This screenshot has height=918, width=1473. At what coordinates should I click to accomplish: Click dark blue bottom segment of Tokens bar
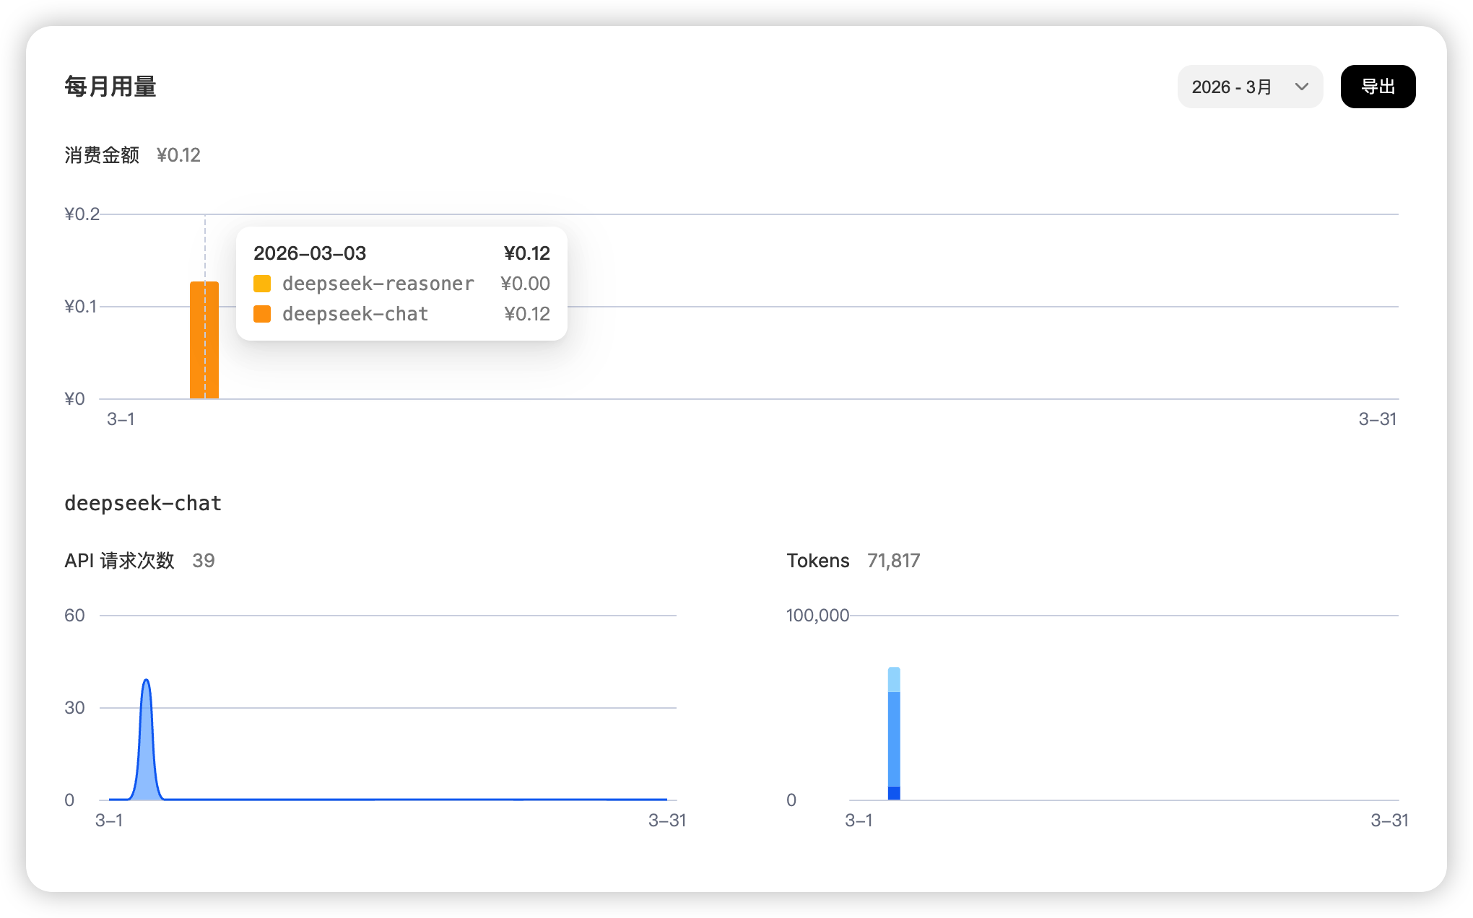894,792
